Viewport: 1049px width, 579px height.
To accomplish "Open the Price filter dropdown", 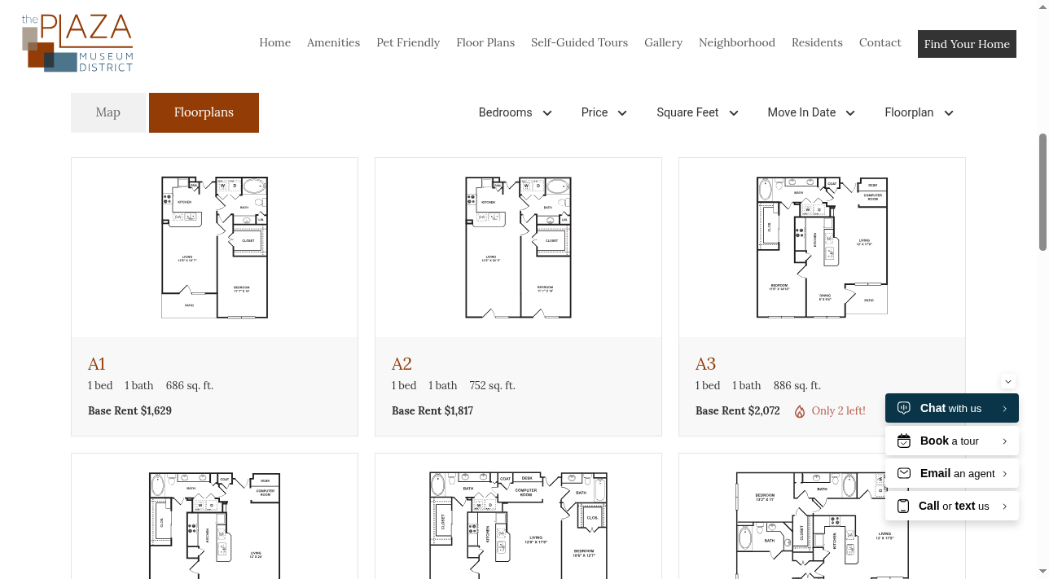I will (604, 112).
